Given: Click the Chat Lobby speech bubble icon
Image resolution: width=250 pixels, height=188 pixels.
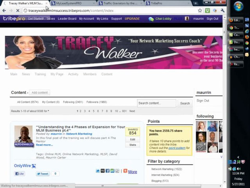Looking at the screenshot, I should (x=151, y=19).
